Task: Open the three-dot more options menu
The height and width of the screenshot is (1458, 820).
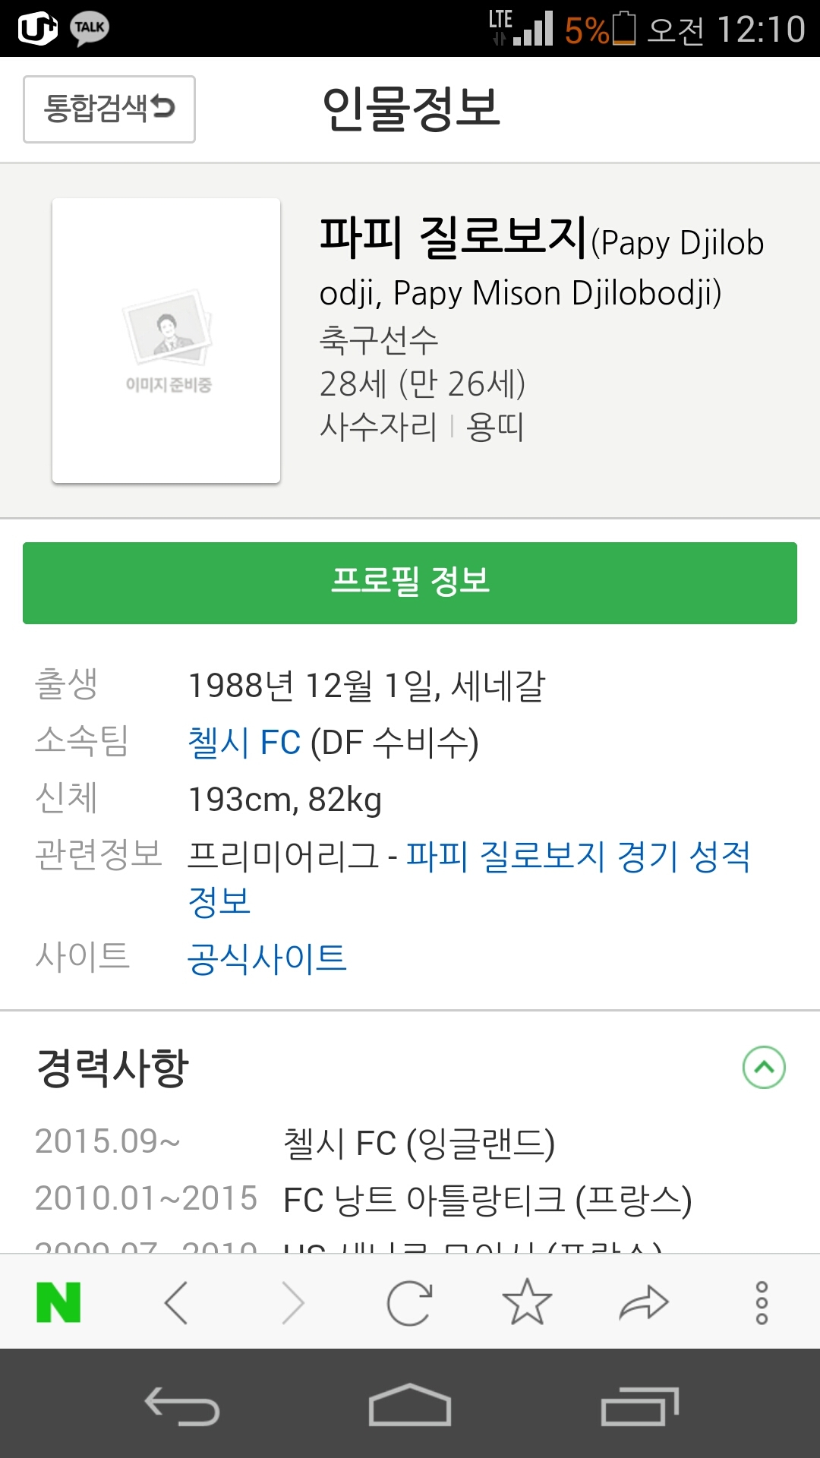Action: click(762, 1302)
